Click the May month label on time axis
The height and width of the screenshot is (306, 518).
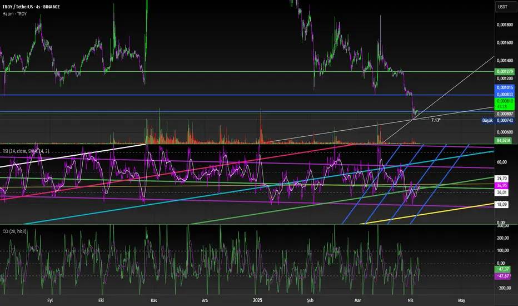click(x=461, y=300)
